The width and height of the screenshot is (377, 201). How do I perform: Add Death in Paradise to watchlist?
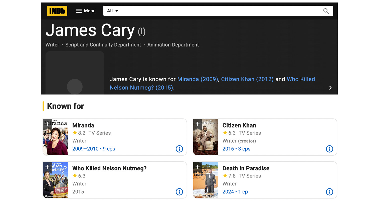197,167
